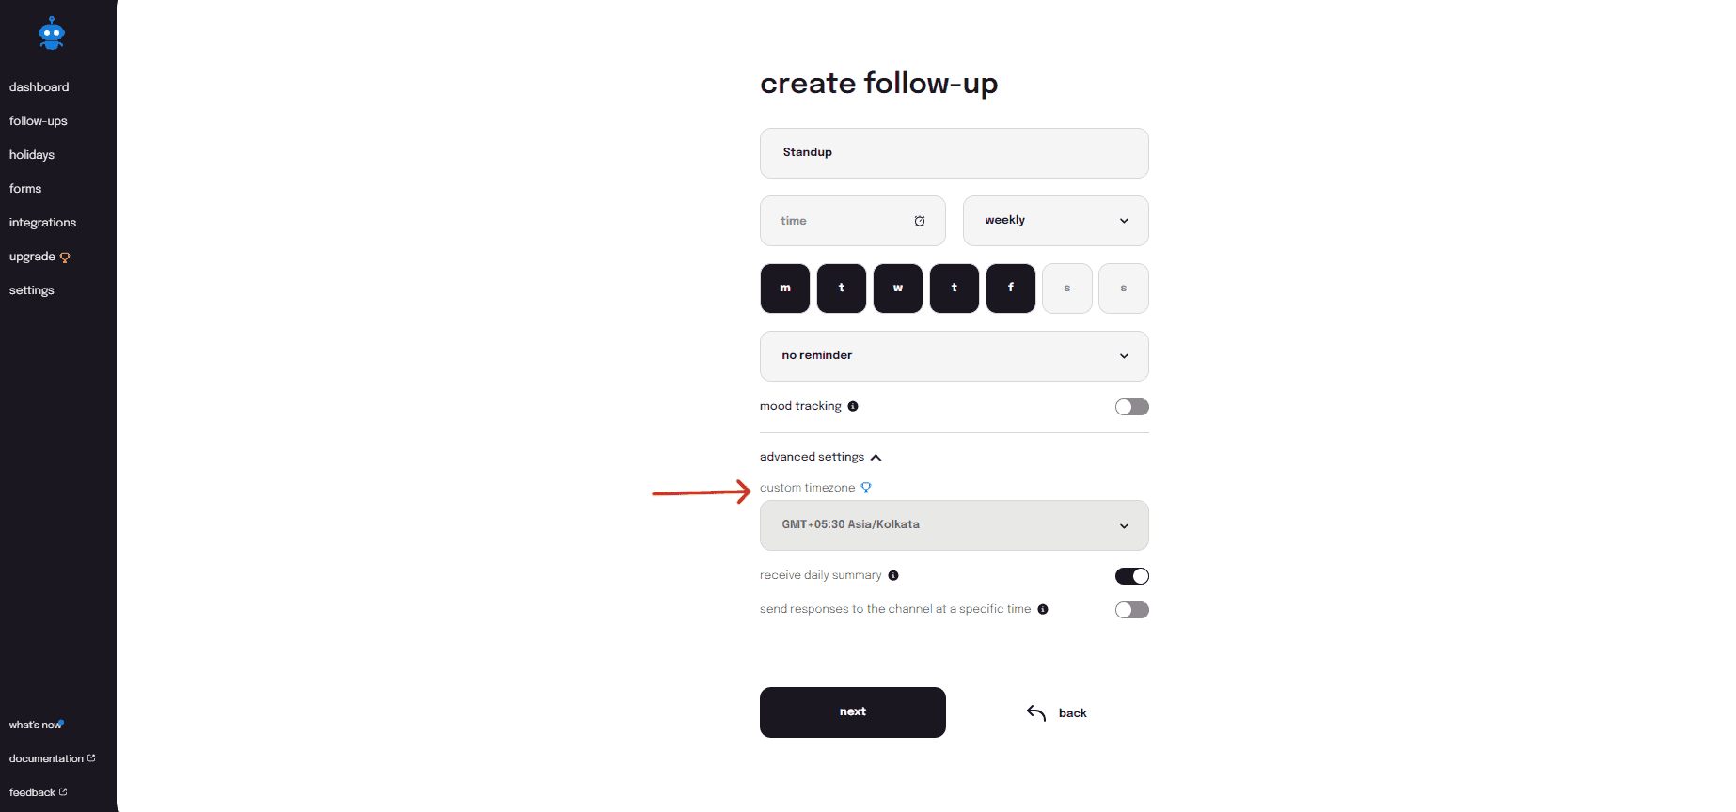
Task: Toggle send responses at a specific time
Action: (x=1132, y=610)
